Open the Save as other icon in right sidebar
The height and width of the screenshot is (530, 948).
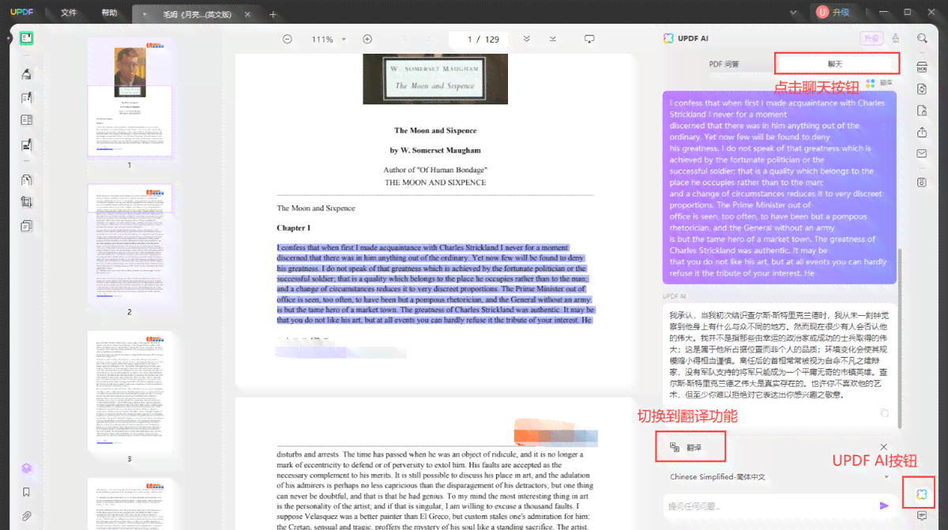tap(922, 182)
